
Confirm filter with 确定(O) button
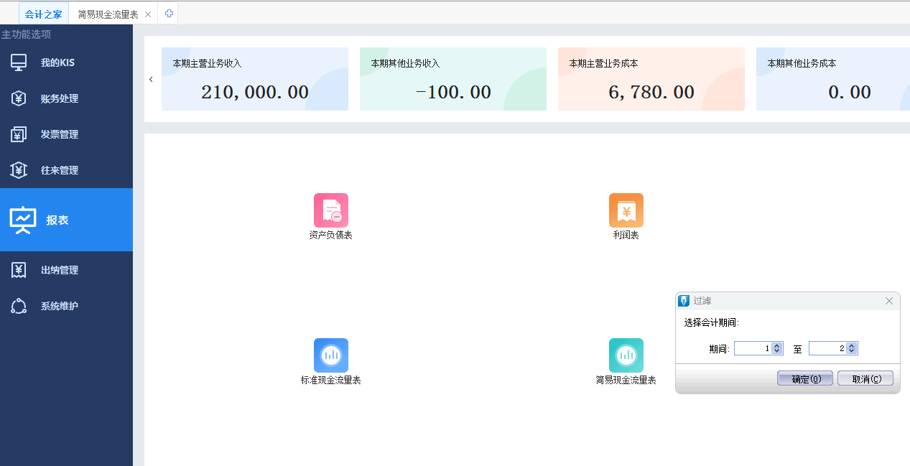click(x=805, y=379)
